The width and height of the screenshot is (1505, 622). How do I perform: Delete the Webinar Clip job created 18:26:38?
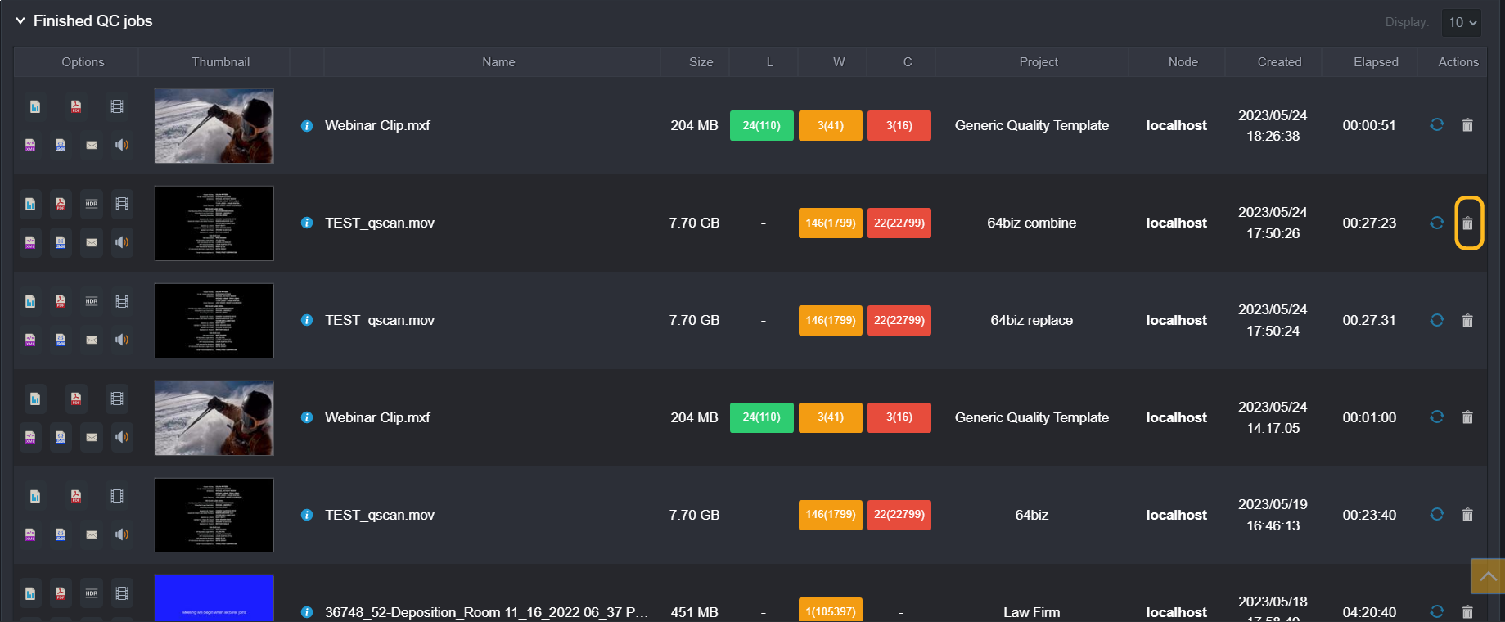click(1468, 125)
